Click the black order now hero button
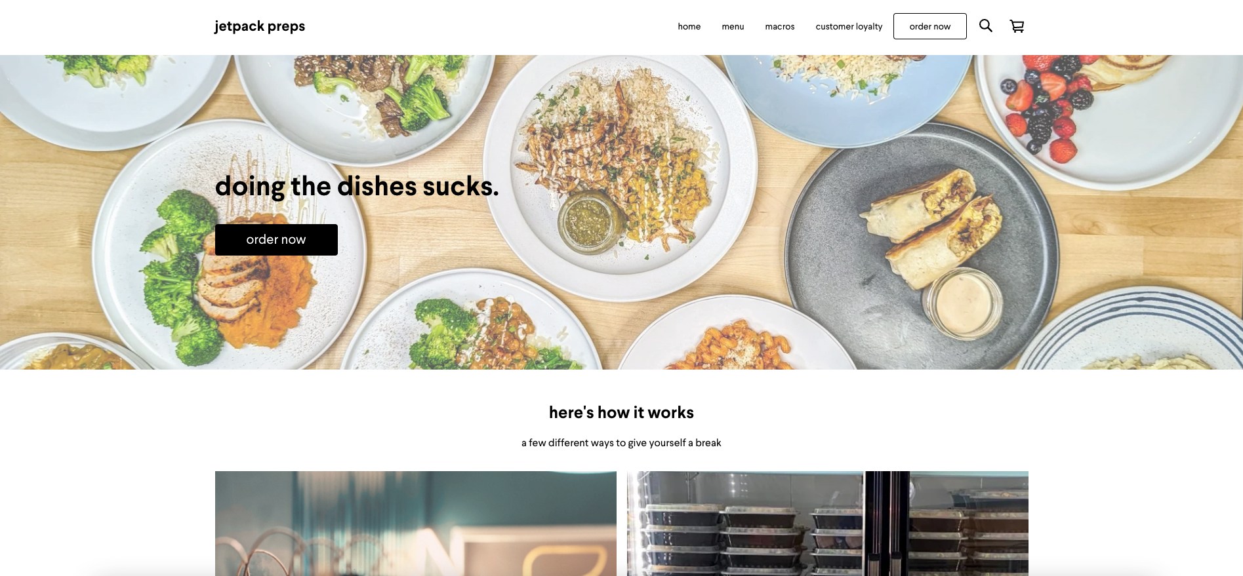Image resolution: width=1243 pixels, height=576 pixels. coord(276,240)
